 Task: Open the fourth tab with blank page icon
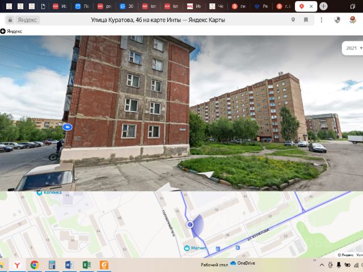click(x=43, y=6)
